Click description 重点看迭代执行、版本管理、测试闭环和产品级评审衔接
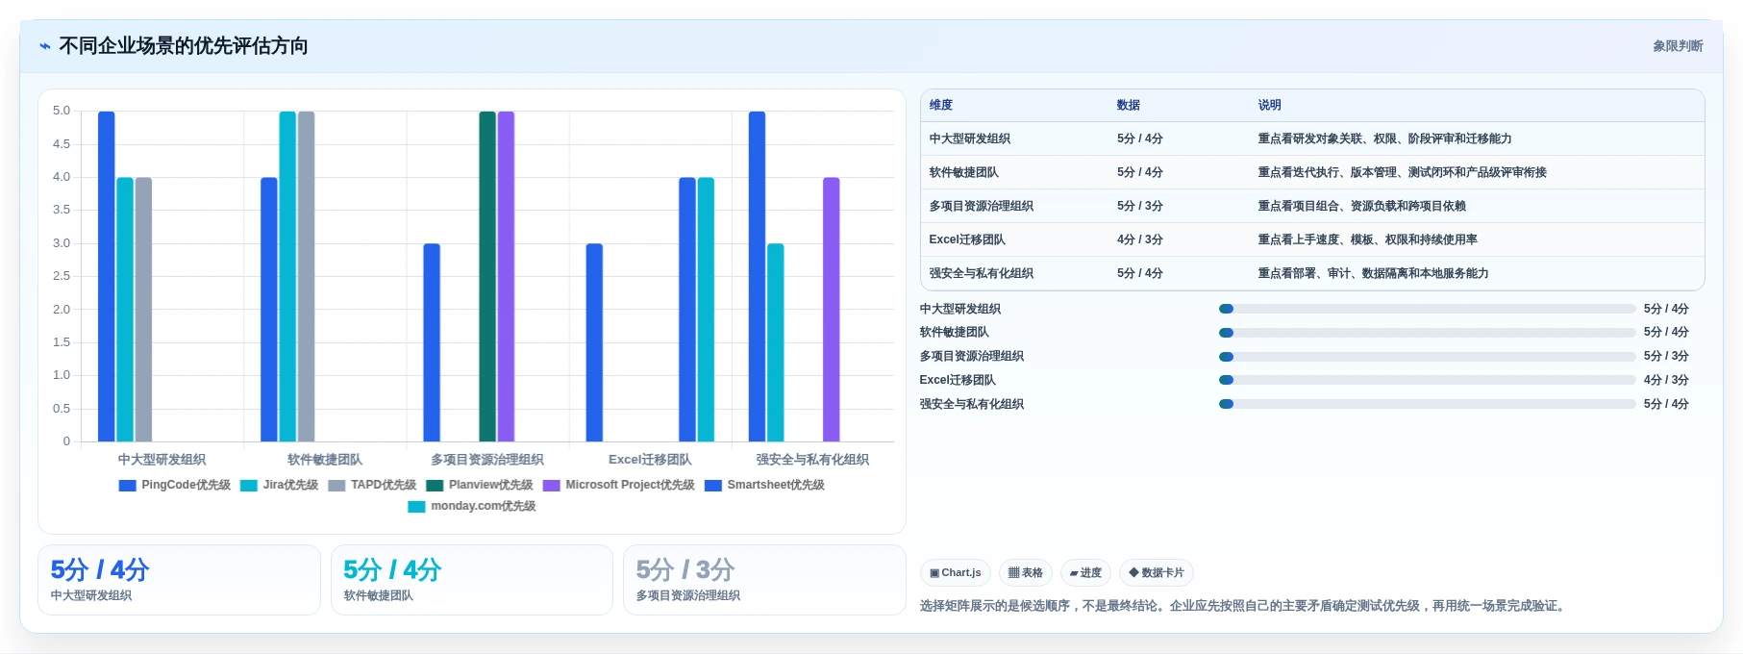This screenshot has height=654, width=1743. (1402, 173)
